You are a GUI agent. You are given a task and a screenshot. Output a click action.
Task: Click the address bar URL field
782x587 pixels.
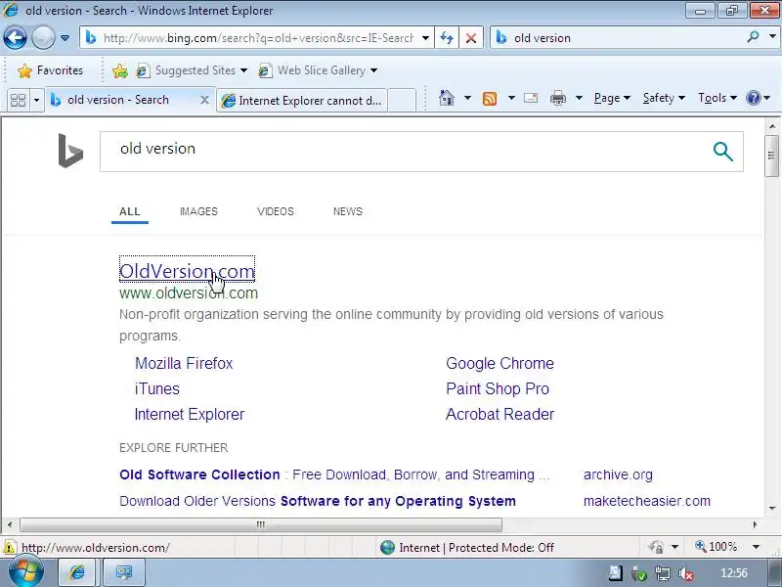coord(257,38)
